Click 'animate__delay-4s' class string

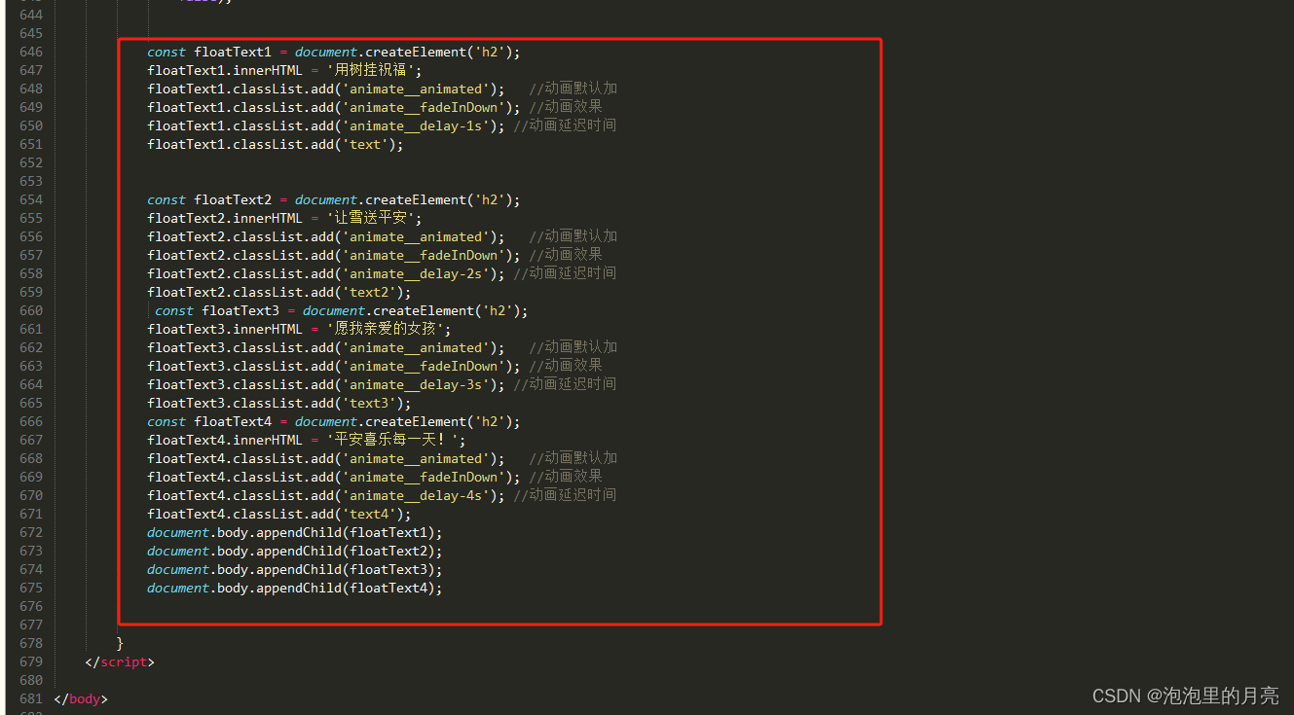(420, 495)
